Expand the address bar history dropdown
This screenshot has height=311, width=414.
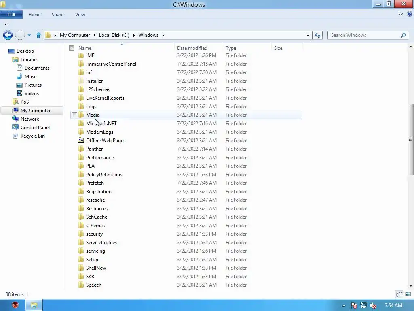click(308, 35)
